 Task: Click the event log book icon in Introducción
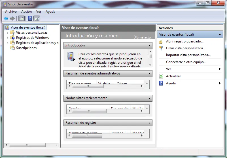pyautogui.click(x=71, y=56)
